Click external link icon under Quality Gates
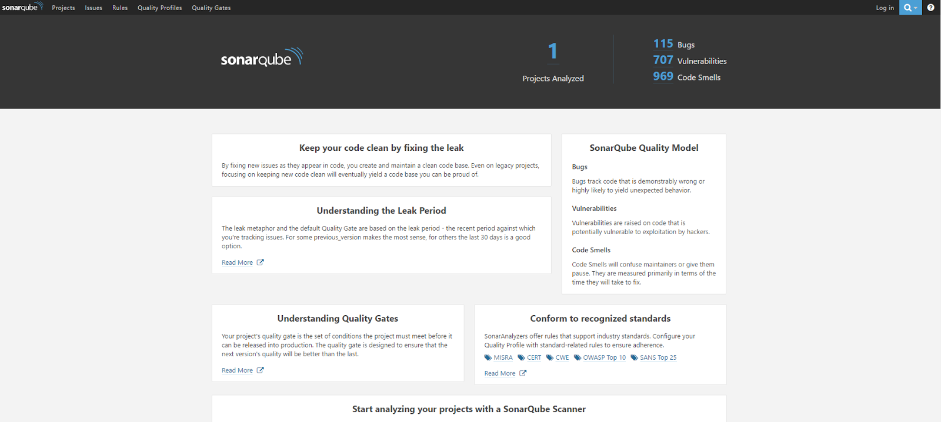The height and width of the screenshot is (422, 941). click(260, 370)
